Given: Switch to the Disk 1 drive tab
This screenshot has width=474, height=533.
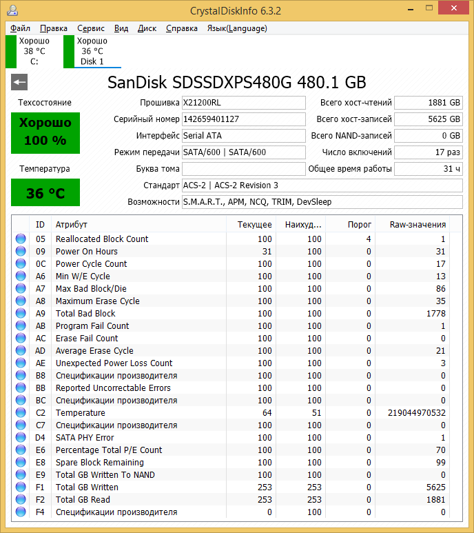Looking at the screenshot, I should pyautogui.click(x=92, y=52).
